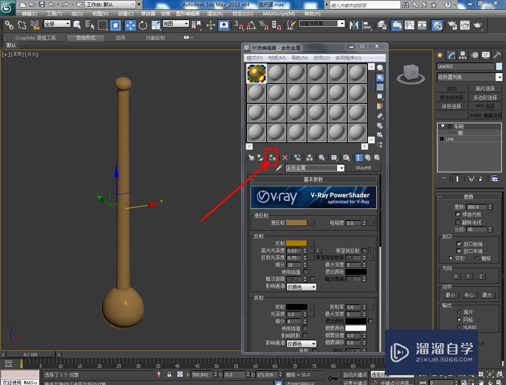Image resolution: width=506 pixels, height=385 pixels.
Task: Toggle Show End Result icon
Action: tap(359, 158)
